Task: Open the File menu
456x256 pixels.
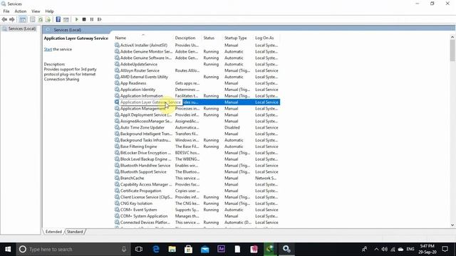Action: point(6,11)
